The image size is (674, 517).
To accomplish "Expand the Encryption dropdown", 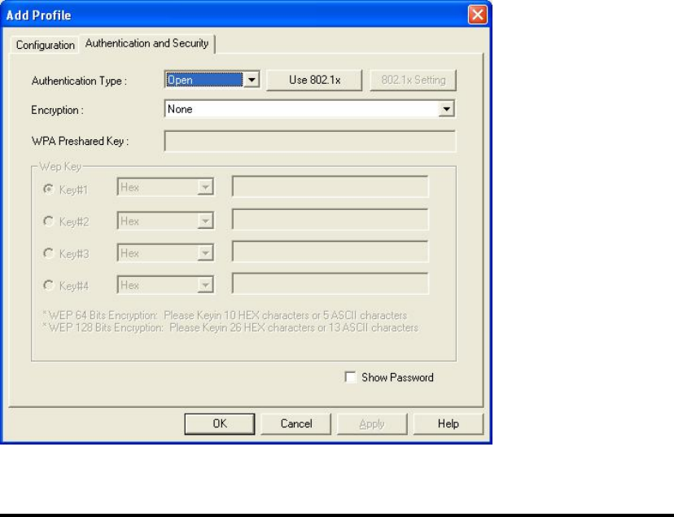I will click(x=309, y=109).
